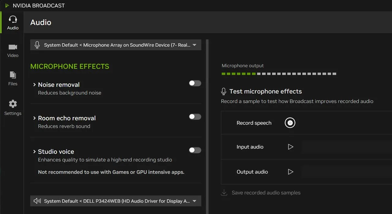Expand the Room echo removal chevron
The image size is (392, 214).
coord(35,118)
